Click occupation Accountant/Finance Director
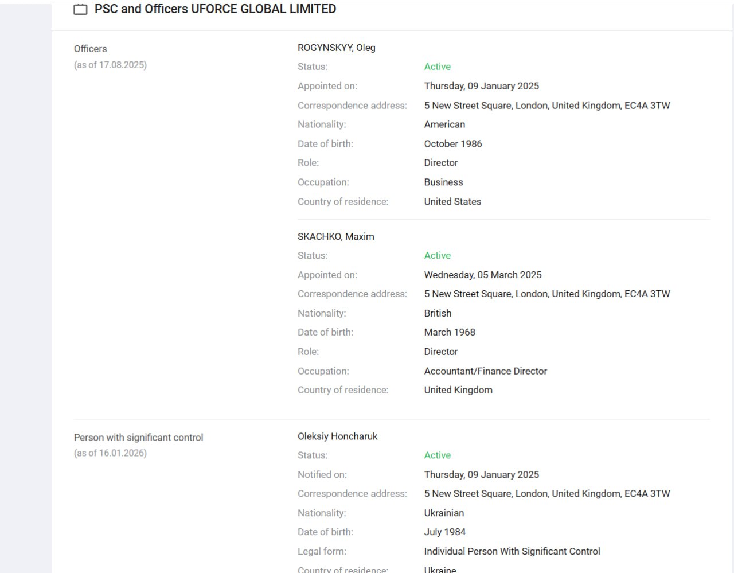Image resolution: width=734 pixels, height=573 pixels. coord(486,371)
